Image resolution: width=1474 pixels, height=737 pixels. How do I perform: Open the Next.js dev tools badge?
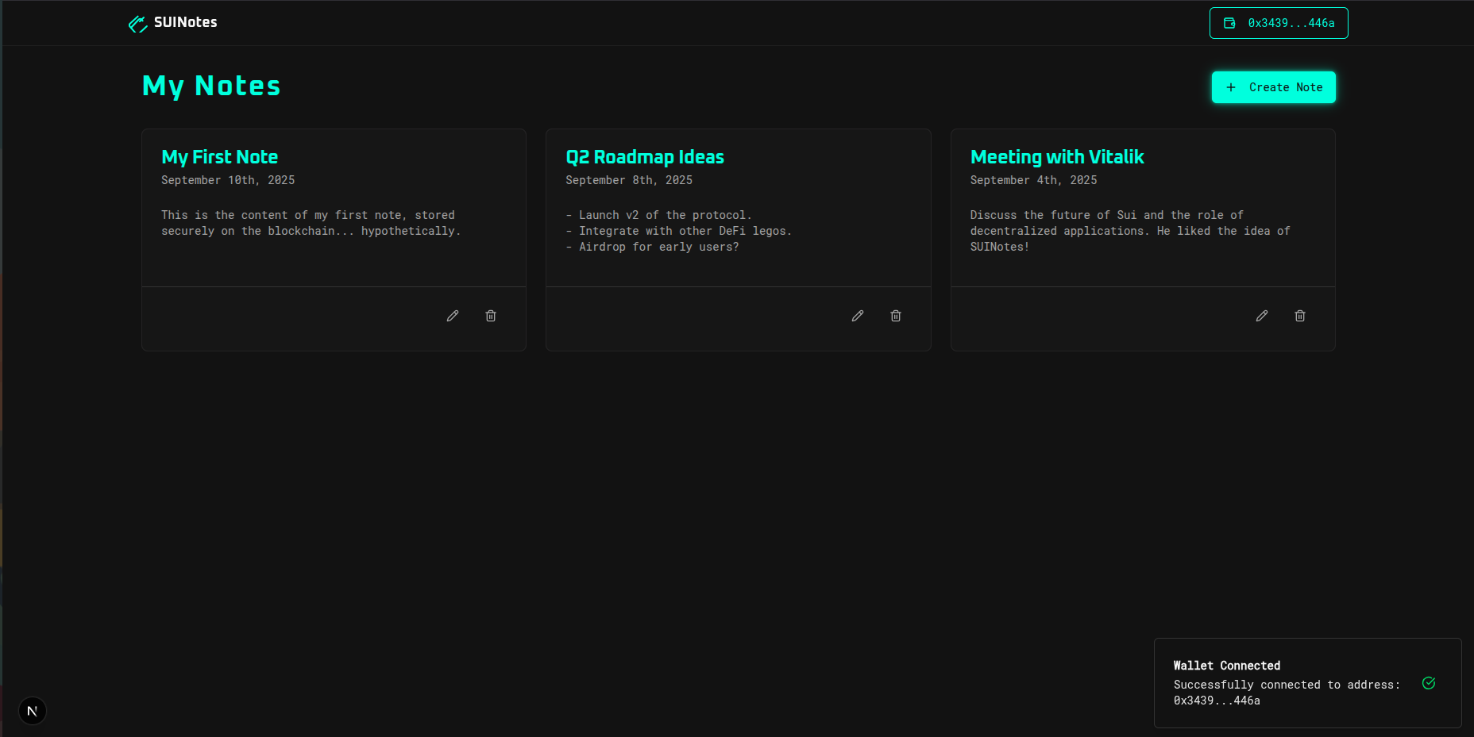coord(33,711)
